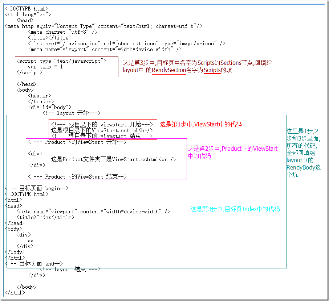Viewport: 329px width, 301px height.
Task: Click the empty '<title></title>' line
Action: click(x=50, y=38)
